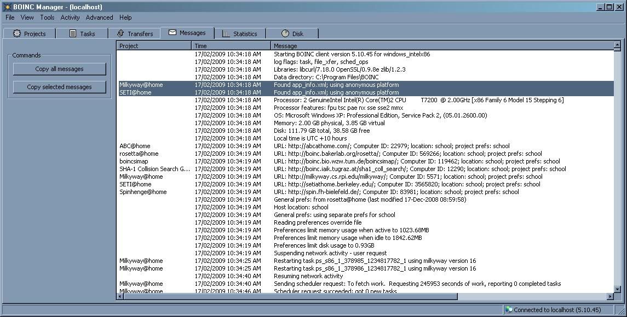Switch to the Transfers tab

pyautogui.click(x=134, y=33)
